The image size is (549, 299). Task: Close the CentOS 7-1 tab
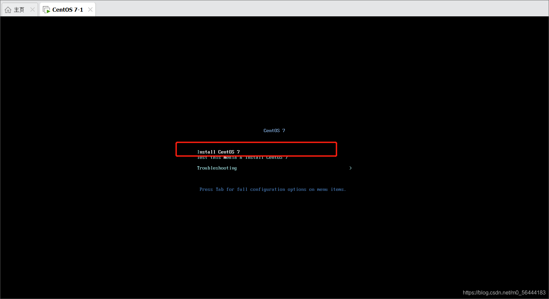click(90, 10)
